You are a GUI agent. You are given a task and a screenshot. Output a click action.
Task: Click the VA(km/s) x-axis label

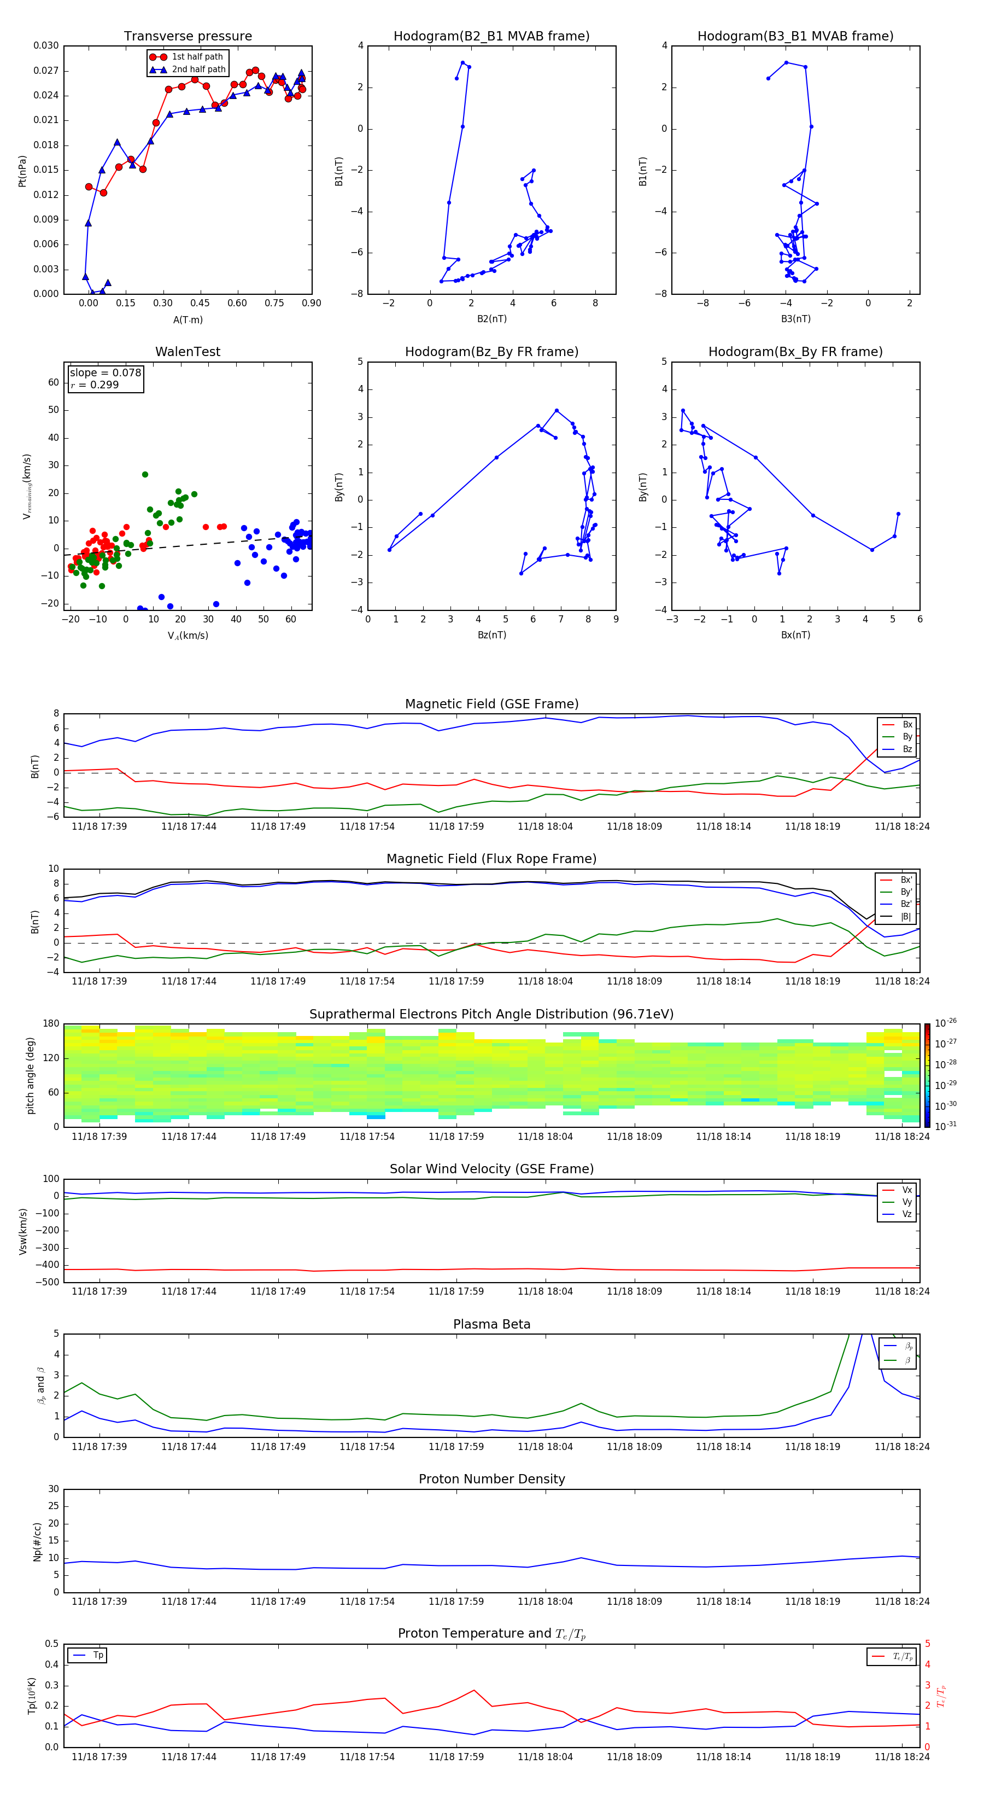(x=188, y=636)
